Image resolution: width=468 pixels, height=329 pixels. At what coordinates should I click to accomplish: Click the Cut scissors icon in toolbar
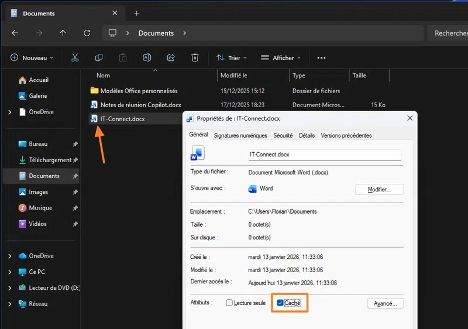75,57
